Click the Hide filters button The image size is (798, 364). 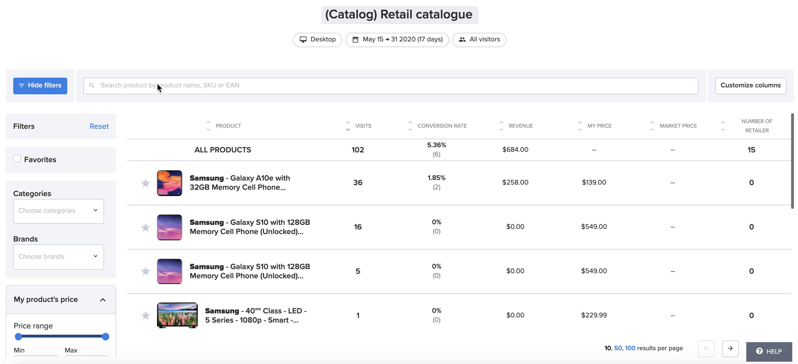(x=40, y=85)
